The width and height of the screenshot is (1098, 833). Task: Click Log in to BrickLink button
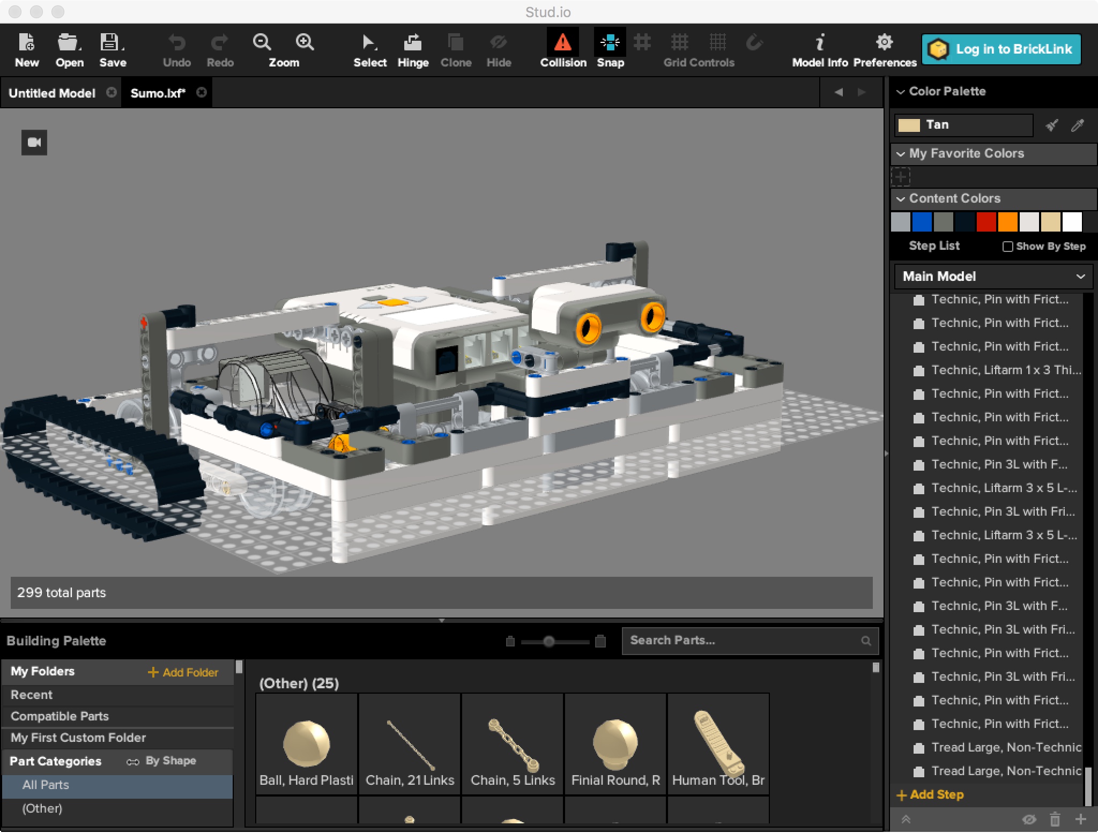click(1001, 49)
